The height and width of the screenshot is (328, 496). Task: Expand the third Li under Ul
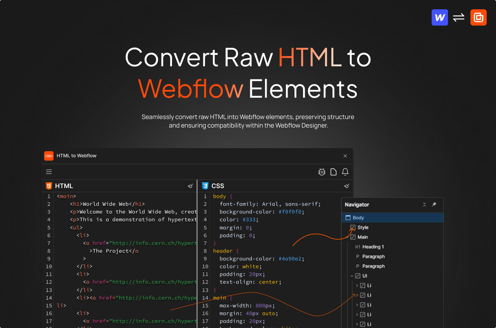tap(357, 305)
